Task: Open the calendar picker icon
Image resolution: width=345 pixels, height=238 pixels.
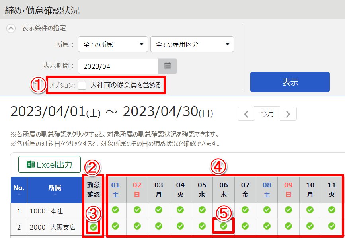Action: point(168,66)
